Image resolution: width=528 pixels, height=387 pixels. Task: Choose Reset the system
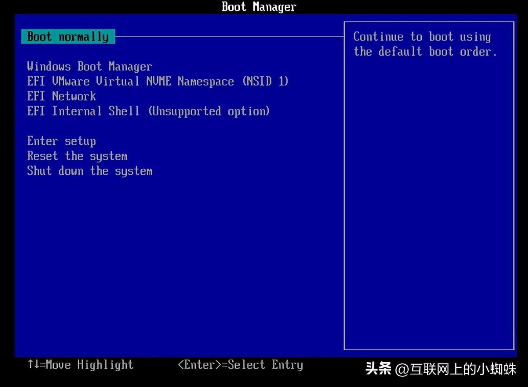point(77,156)
